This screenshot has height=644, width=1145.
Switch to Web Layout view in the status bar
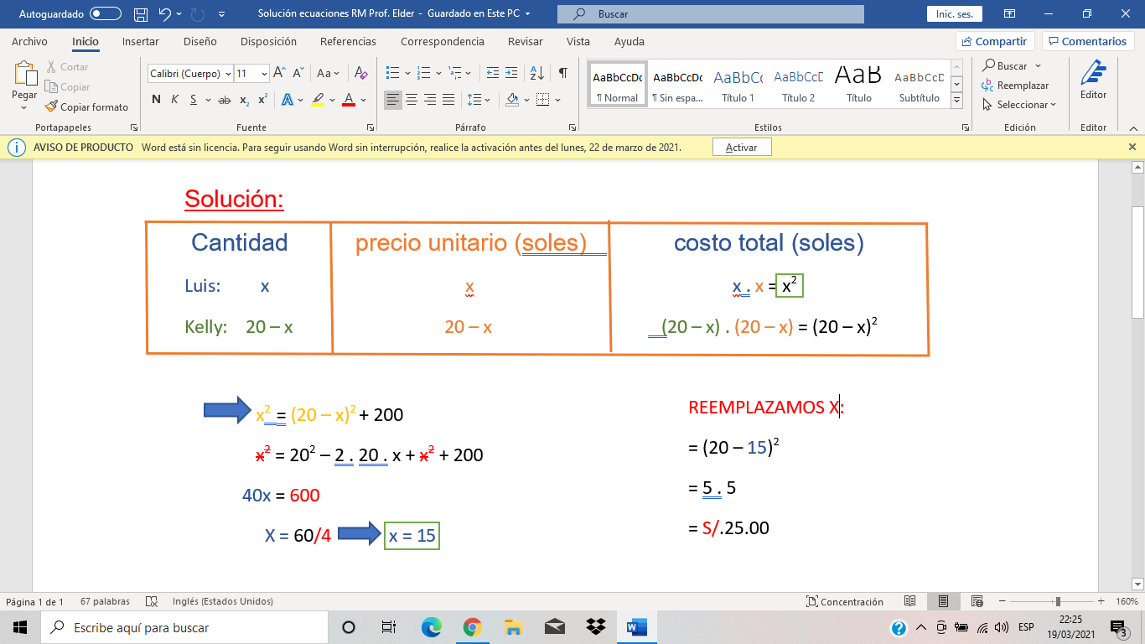pos(977,601)
